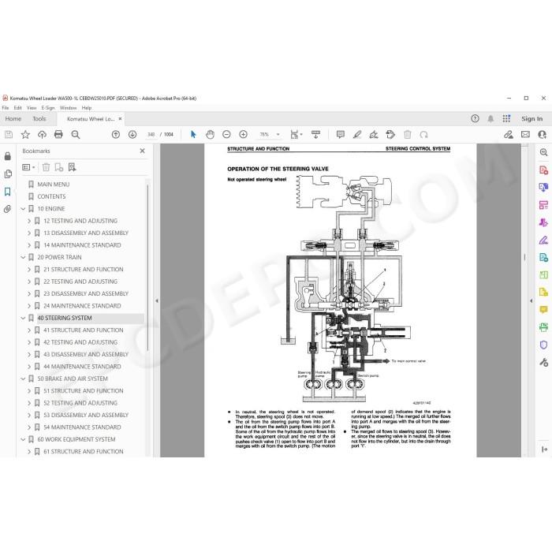Viewport: 552px width, 552px height.
Task: Choose the Selection arrow tool
Action: coord(193,135)
